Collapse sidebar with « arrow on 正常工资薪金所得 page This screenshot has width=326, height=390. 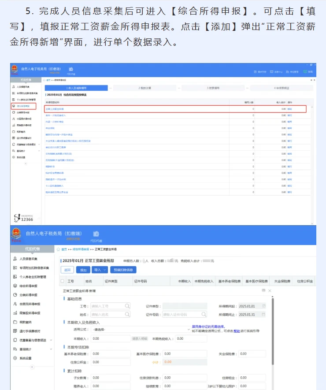click(32, 367)
